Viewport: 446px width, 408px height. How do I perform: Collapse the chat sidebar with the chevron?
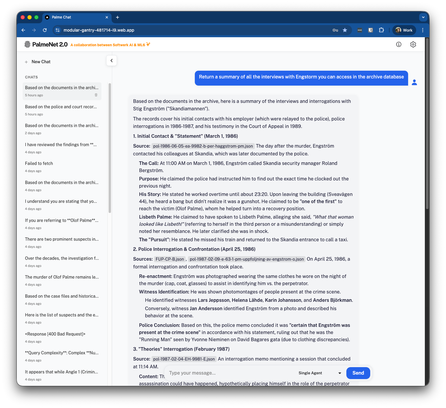[x=111, y=61]
